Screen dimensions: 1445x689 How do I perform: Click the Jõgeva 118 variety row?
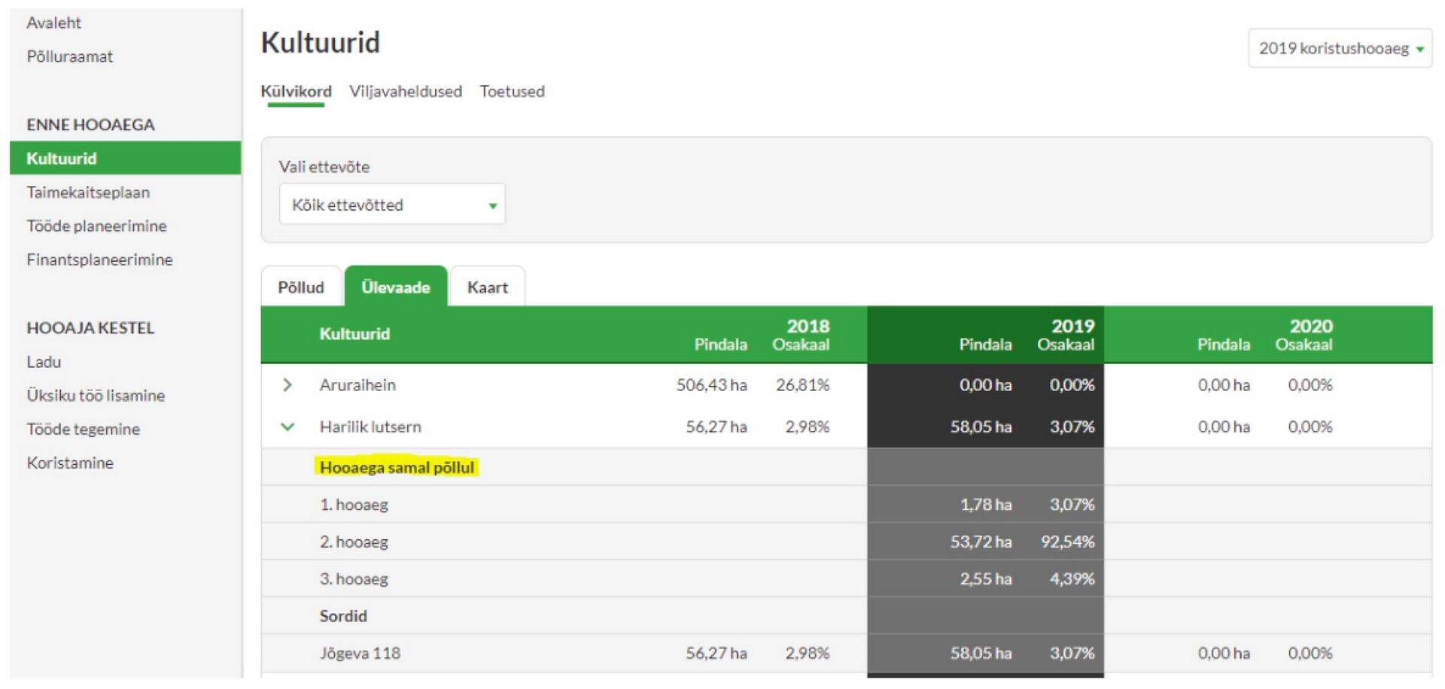point(360,653)
